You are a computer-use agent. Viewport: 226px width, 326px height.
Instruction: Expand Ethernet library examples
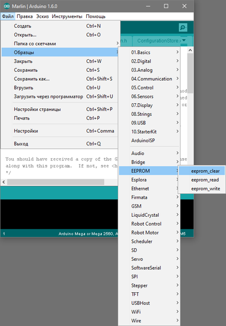tap(150, 189)
